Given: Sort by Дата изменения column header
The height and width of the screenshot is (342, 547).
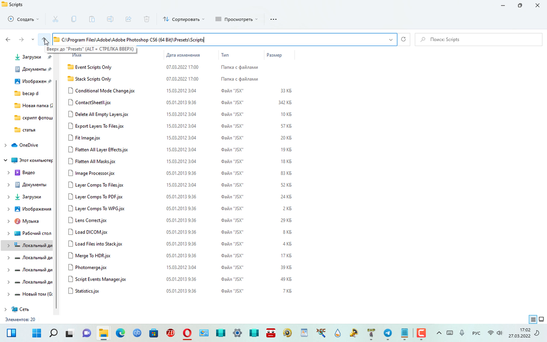Looking at the screenshot, I should point(183,55).
